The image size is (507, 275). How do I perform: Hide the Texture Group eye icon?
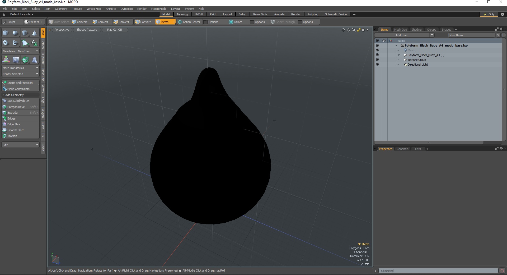pyautogui.click(x=377, y=59)
